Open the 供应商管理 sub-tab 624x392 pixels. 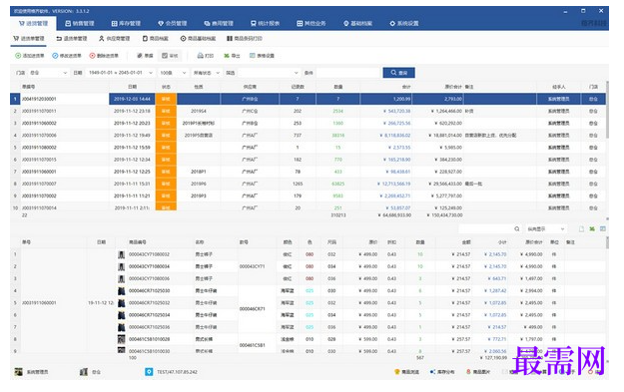tap(115, 39)
